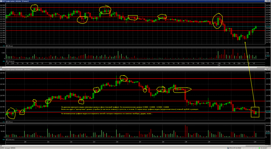Viewport: 271px width, 149px height.
Task: Click the 100 000 label on 60-minute volume axis
Action: (2, 126)
